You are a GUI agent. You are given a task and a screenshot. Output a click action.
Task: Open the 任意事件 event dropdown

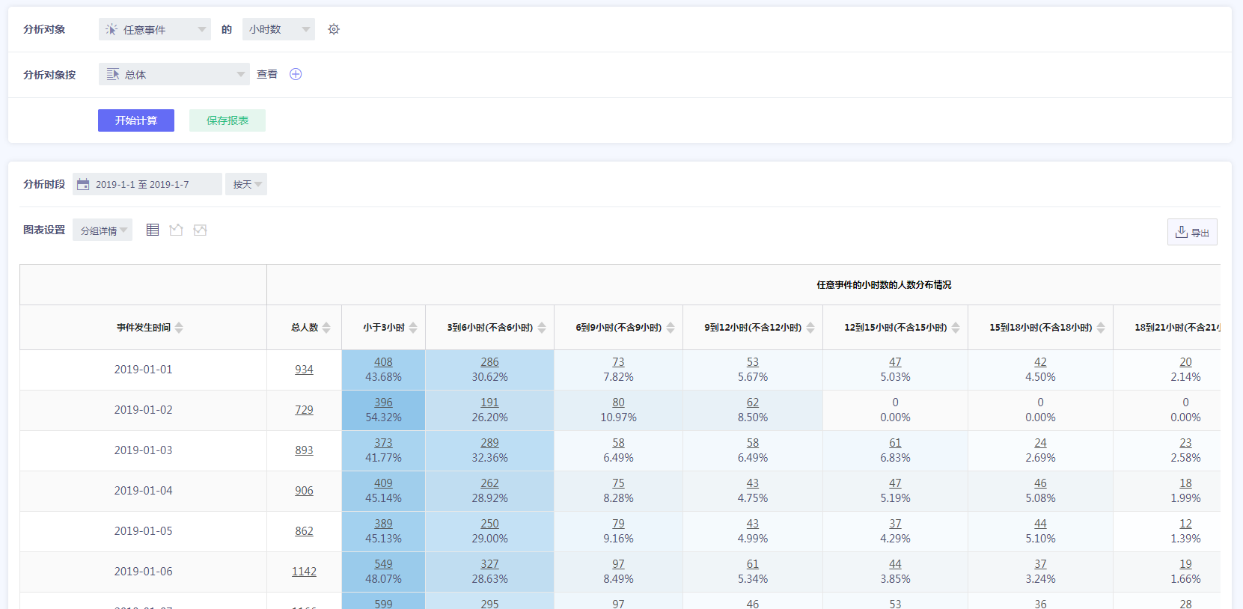pos(155,29)
